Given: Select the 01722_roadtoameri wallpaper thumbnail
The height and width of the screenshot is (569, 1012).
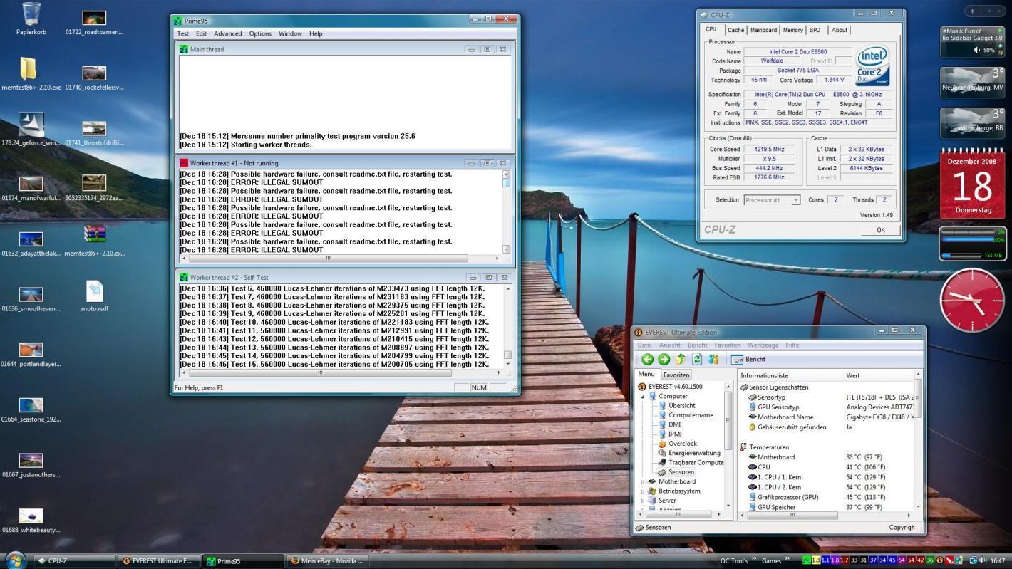Looking at the screenshot, I should point(94,19).
